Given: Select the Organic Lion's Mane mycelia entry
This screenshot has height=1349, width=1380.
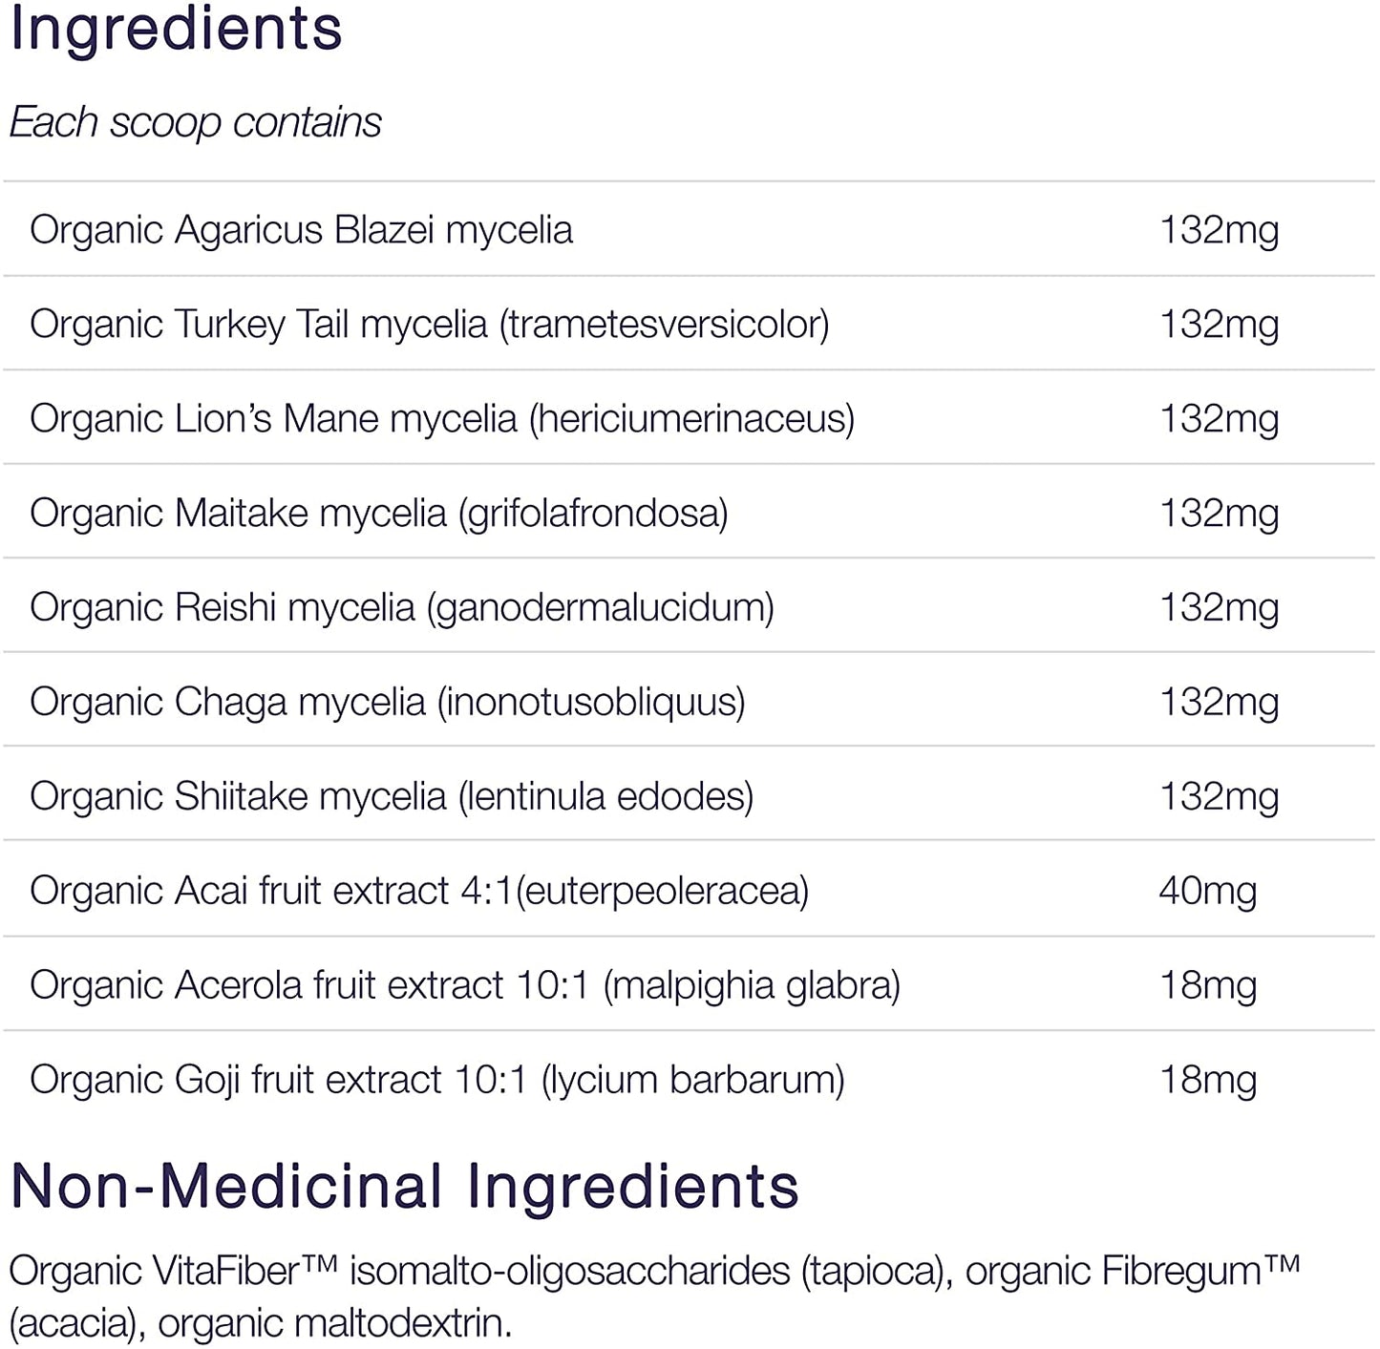Looking at the screenshot, I should point(441,419).
